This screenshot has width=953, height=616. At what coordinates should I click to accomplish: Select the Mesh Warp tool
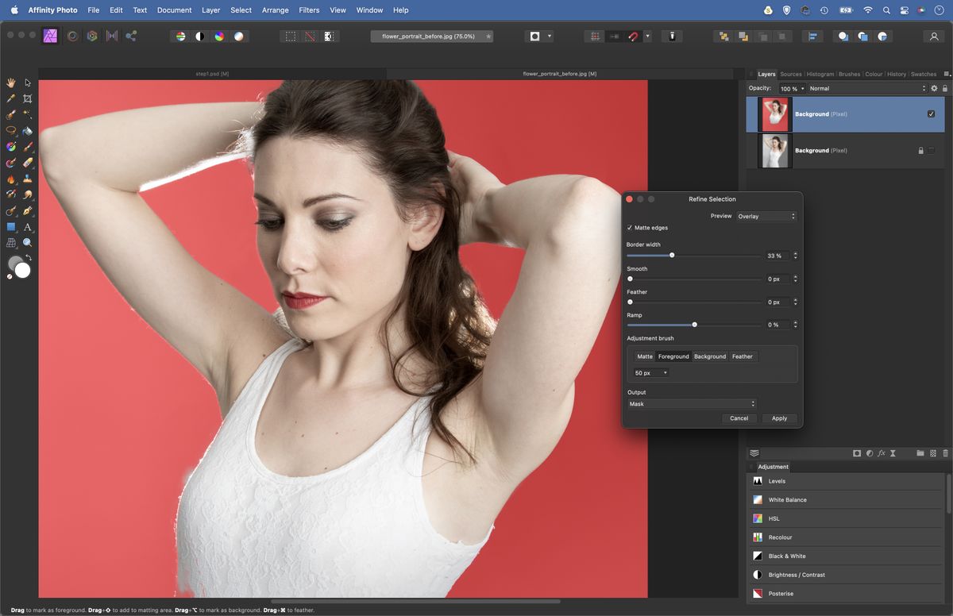coord(11,243)
